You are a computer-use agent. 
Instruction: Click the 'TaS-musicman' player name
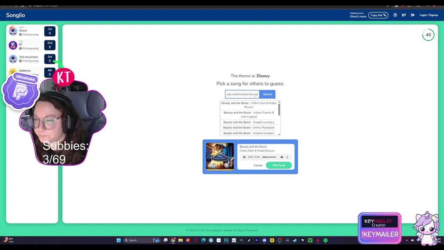coord(28,57)
